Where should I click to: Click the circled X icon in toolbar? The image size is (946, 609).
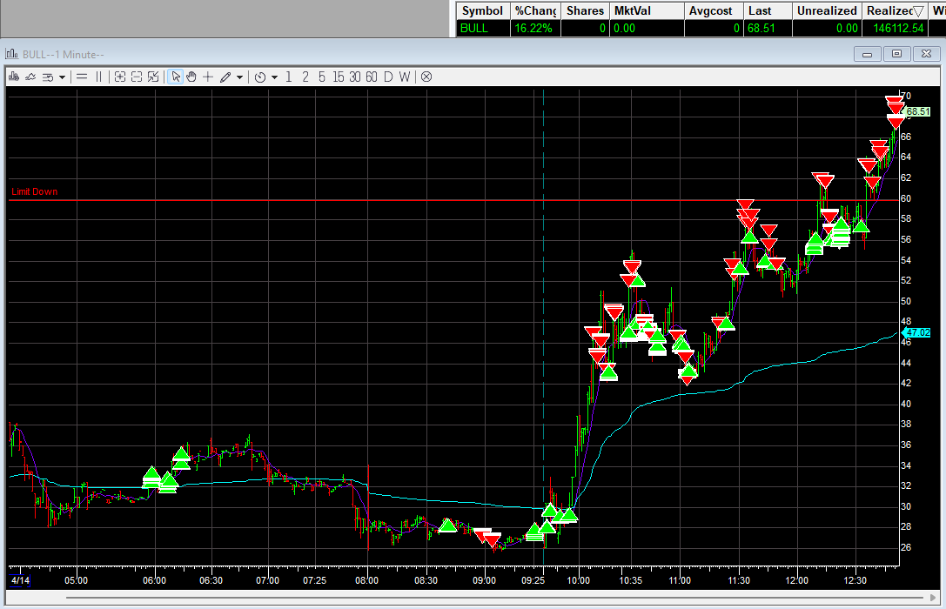(426, 77)
